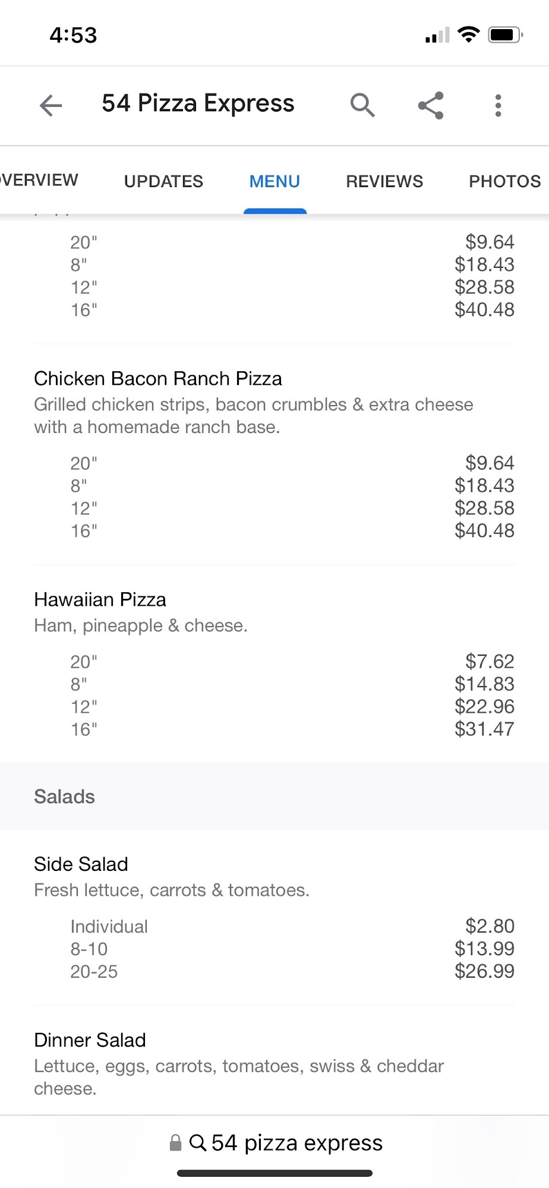The height and width of the screenshot is (1188, 549).
Task: Open the Reviews tab
Action: [384, 181]
